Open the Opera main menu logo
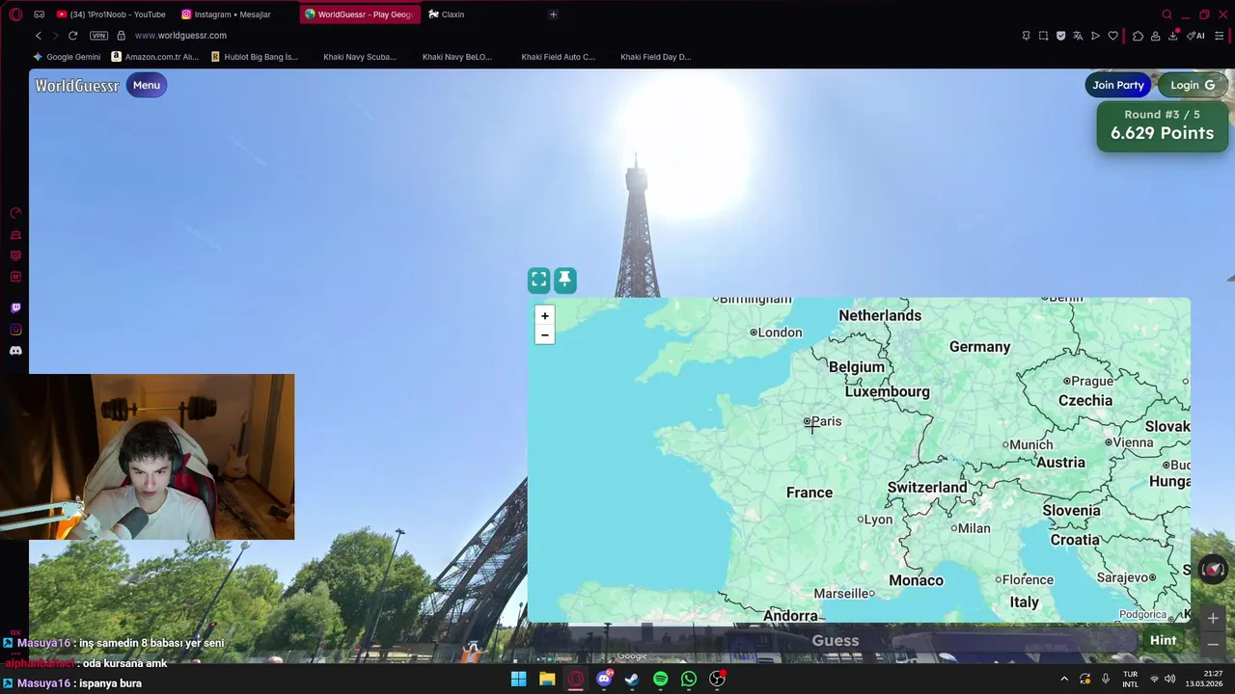1235x694 pixels. pos(15,14)
